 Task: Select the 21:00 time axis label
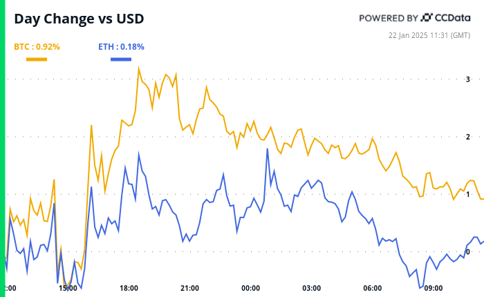tap(189, 288)
